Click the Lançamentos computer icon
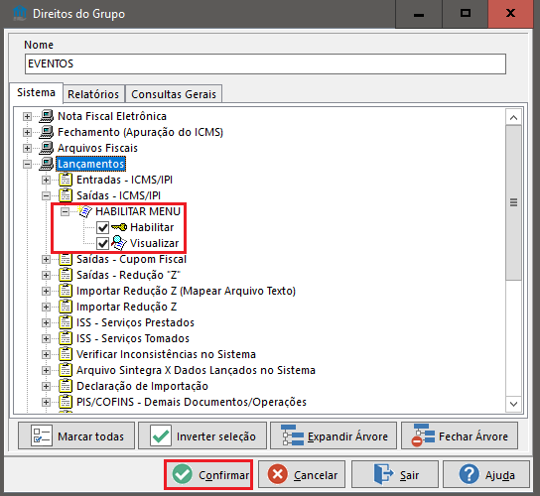 click(x=47, y=164)
